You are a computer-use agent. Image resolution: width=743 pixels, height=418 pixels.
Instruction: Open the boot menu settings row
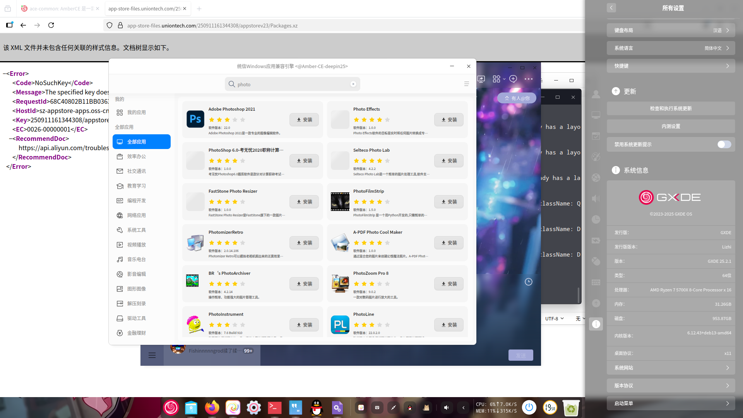point(671,403)
